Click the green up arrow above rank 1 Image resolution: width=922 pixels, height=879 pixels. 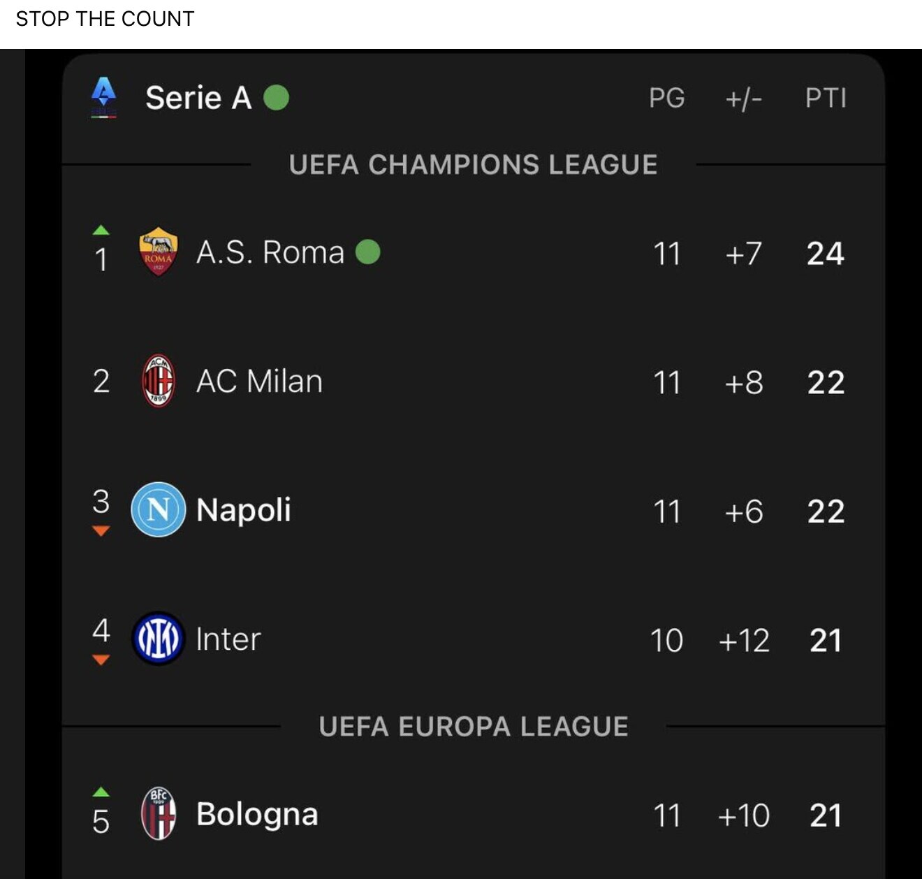[x=101, y=230]
